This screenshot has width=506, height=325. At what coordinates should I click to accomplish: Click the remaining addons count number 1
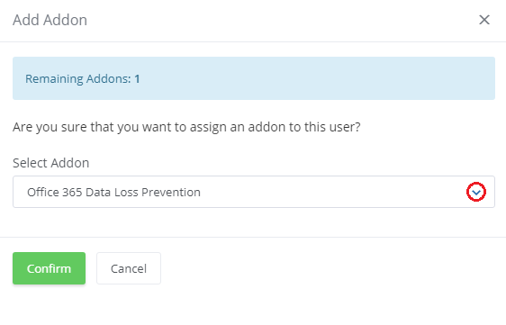point(137,78)
